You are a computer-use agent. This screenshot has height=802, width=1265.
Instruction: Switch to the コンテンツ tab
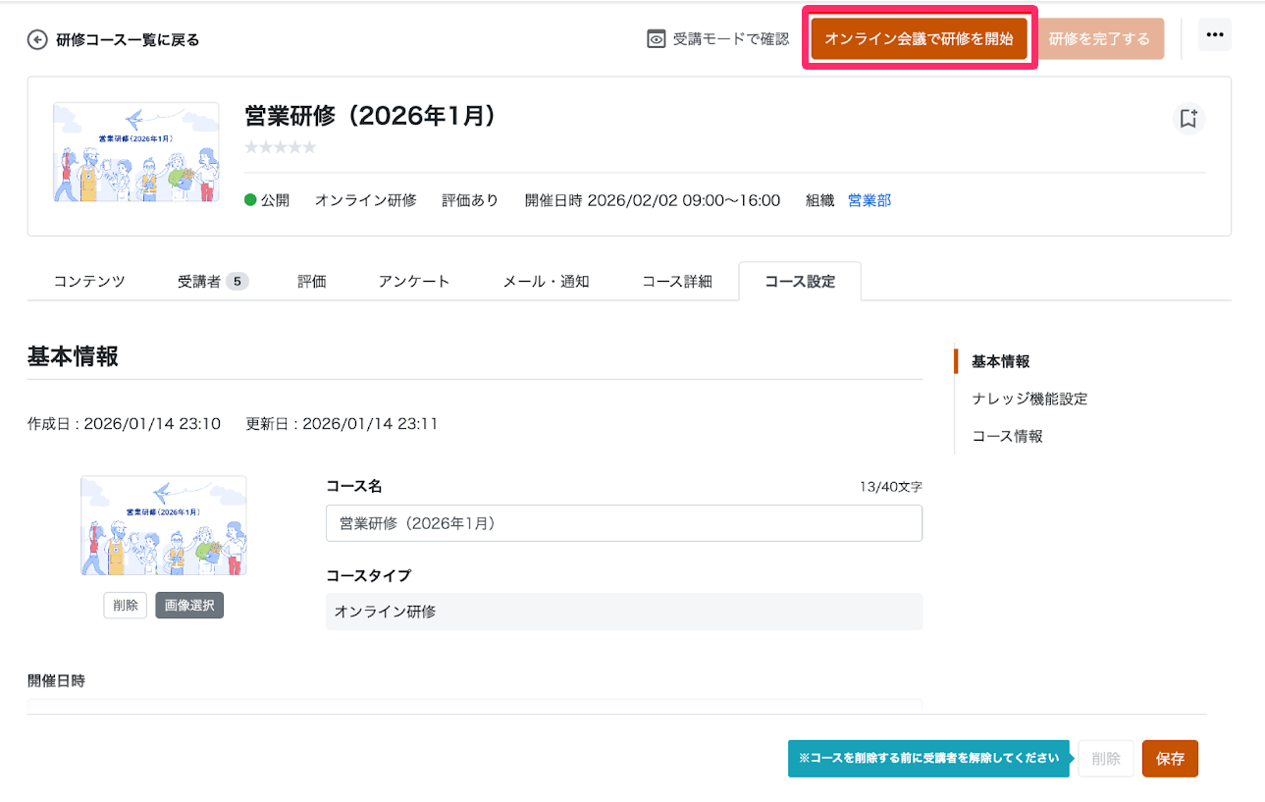(x=89, y=281)
